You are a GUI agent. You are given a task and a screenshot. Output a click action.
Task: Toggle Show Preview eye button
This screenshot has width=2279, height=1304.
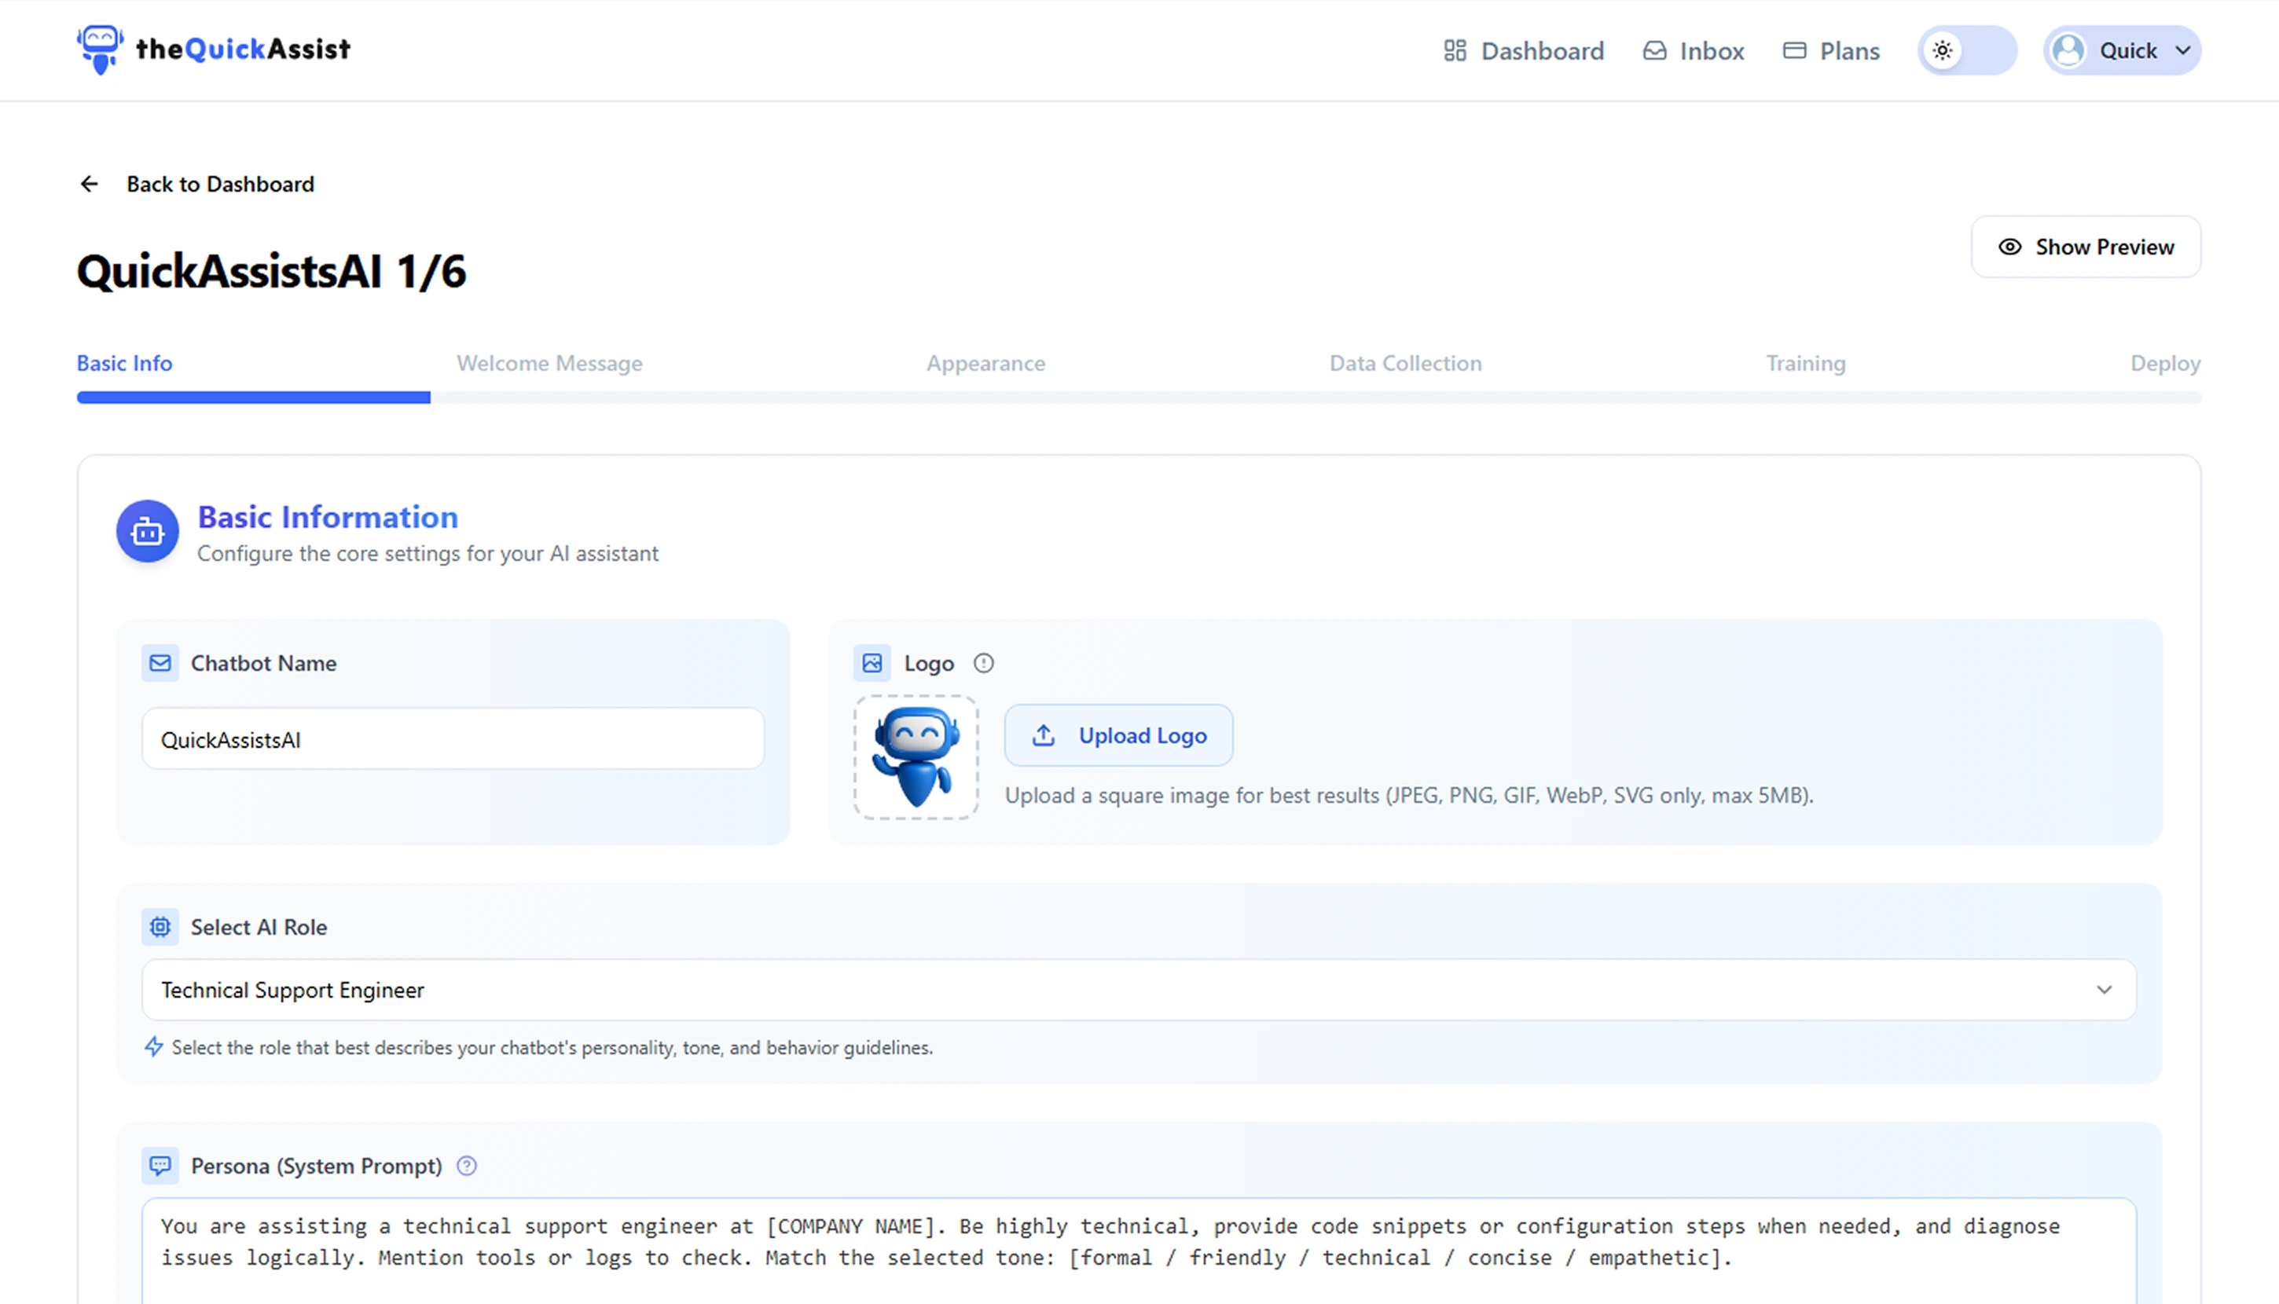point(2086,247)
